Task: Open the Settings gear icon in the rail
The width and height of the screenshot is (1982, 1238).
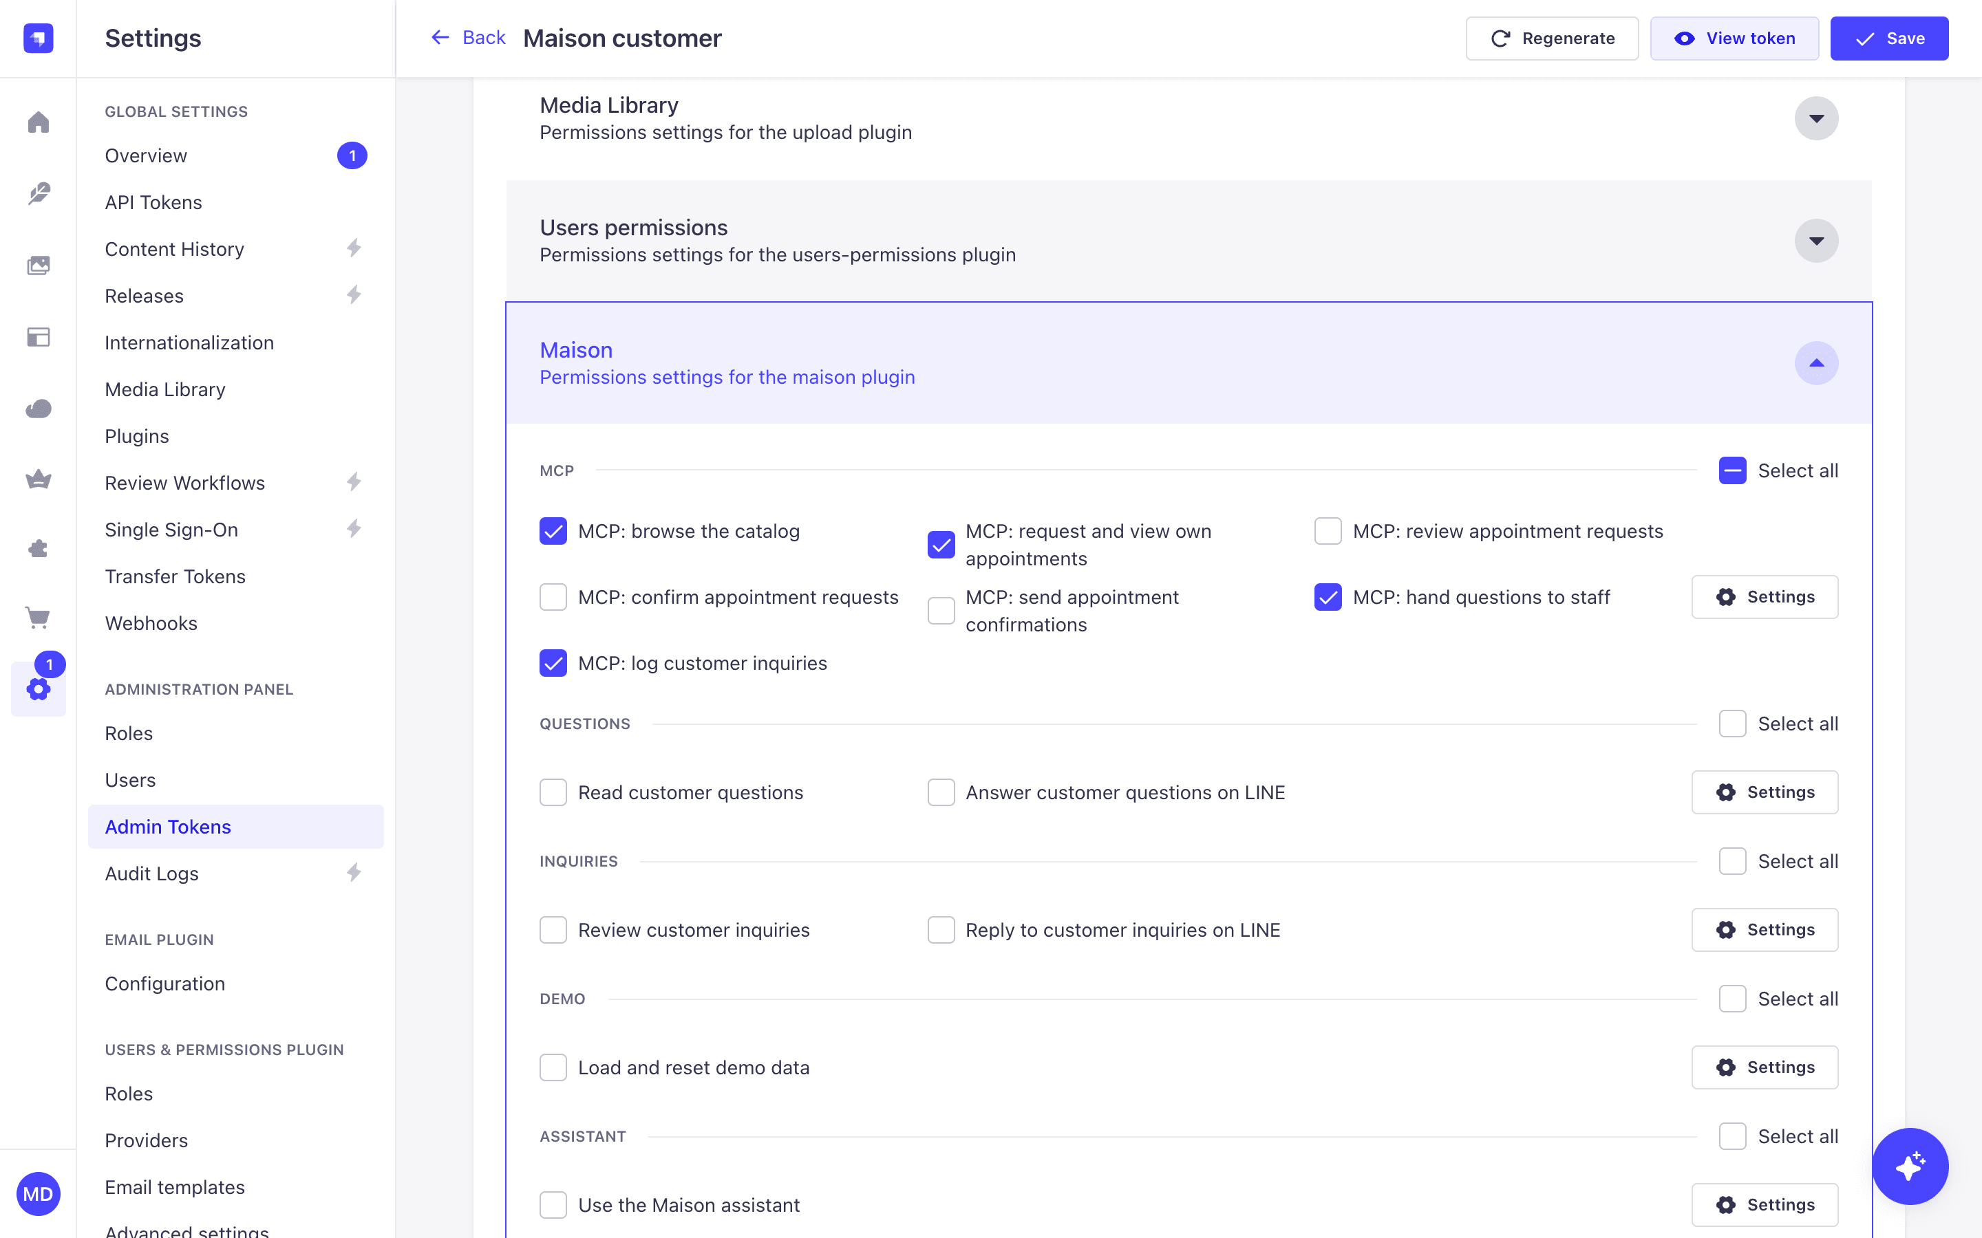Action: (x=38, y=688)
